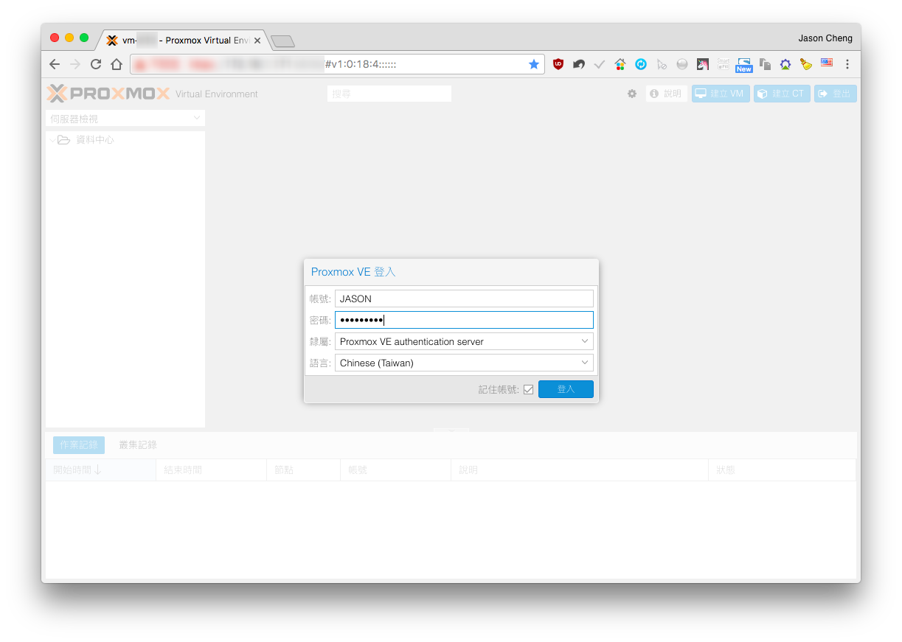Click the 搜尋 search box
The image size is (902, 642).
coord(389,94)
